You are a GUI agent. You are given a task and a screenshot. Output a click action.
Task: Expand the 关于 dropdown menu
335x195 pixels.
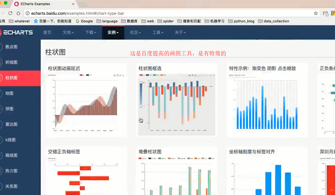point(180,32)
